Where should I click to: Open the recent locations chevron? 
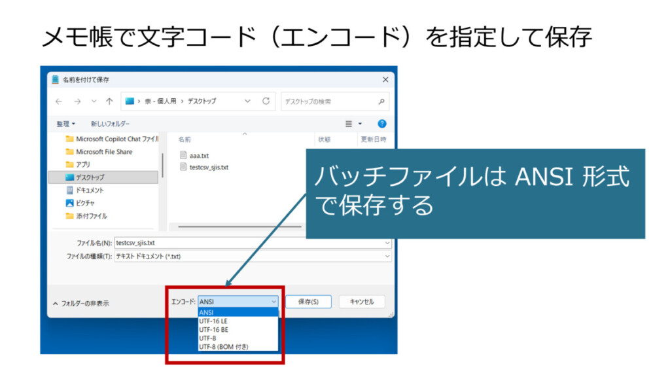tap(94, 101)
